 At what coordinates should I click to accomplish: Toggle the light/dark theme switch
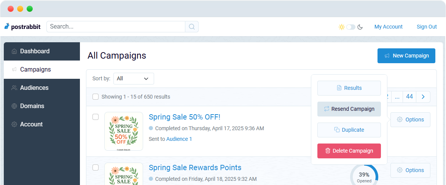pyautogui.click(x=351, y=27)
